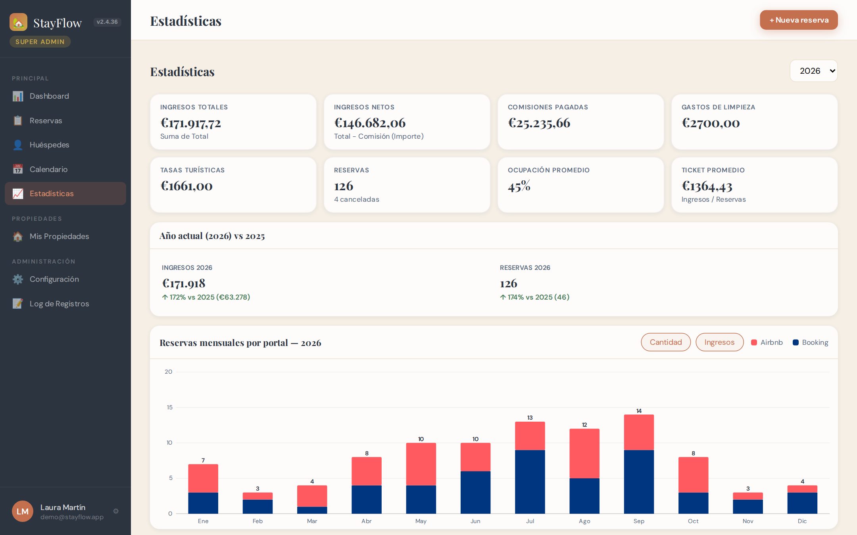Open the Dashboard menu item

pyautogui.click(x=65, y=96)
